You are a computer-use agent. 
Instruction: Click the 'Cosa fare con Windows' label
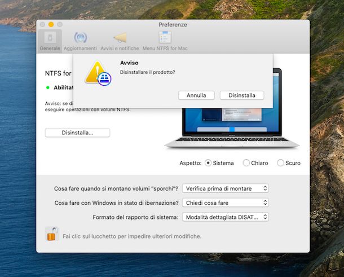pyautogui.click(x=117, y=203)
